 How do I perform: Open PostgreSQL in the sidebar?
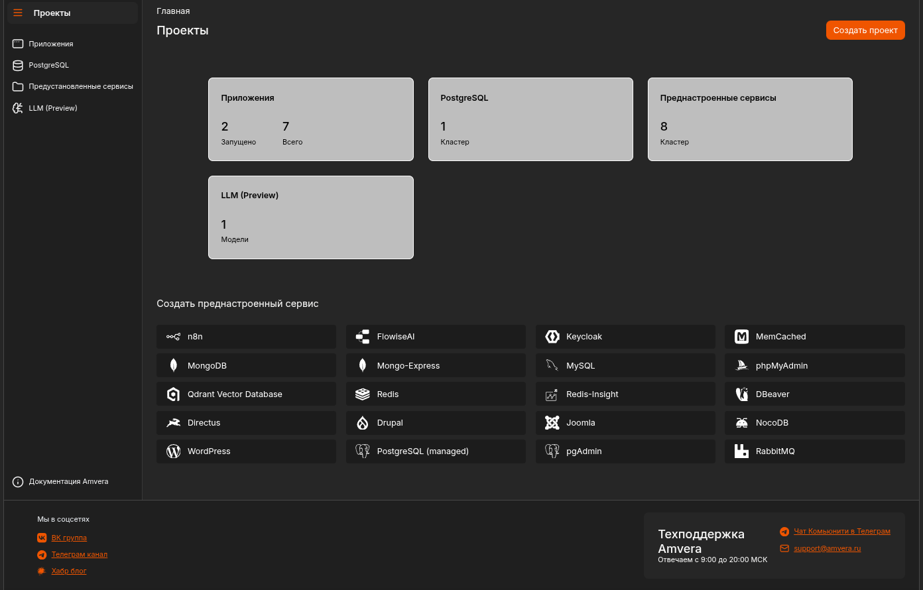pyautogui.click(x=48, y=65)
